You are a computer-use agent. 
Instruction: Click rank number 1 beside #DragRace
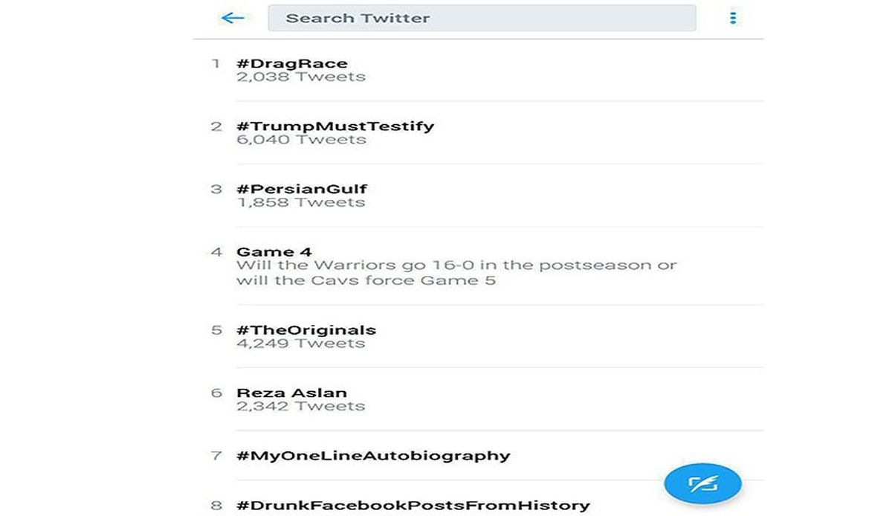pos(216,63)
